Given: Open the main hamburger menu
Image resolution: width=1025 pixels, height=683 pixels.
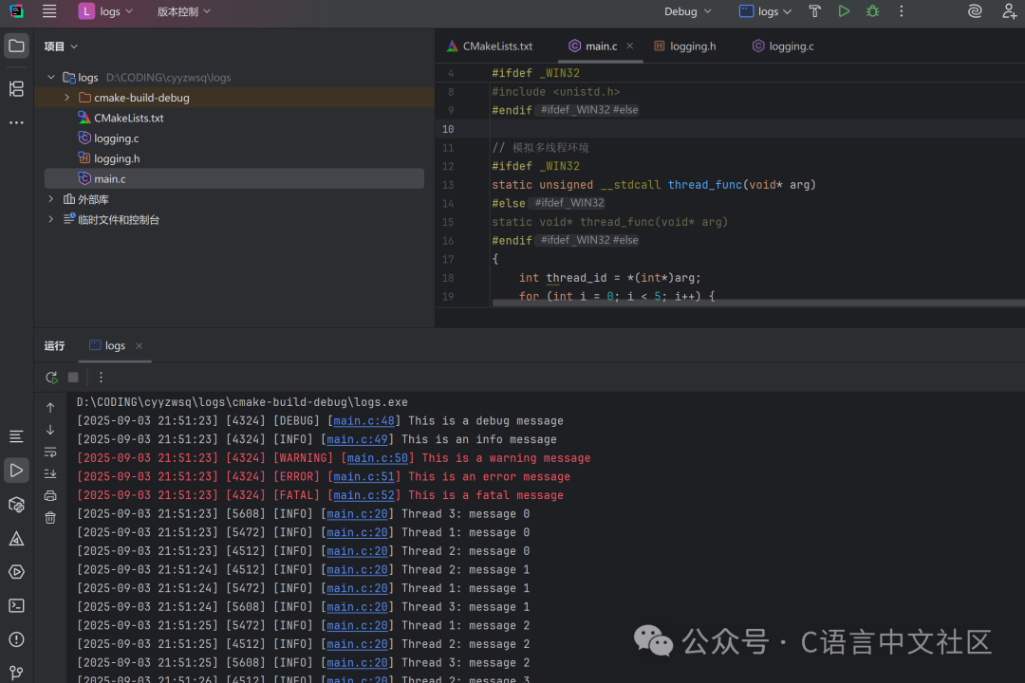Looking at the screenshot, I should 49,11.
